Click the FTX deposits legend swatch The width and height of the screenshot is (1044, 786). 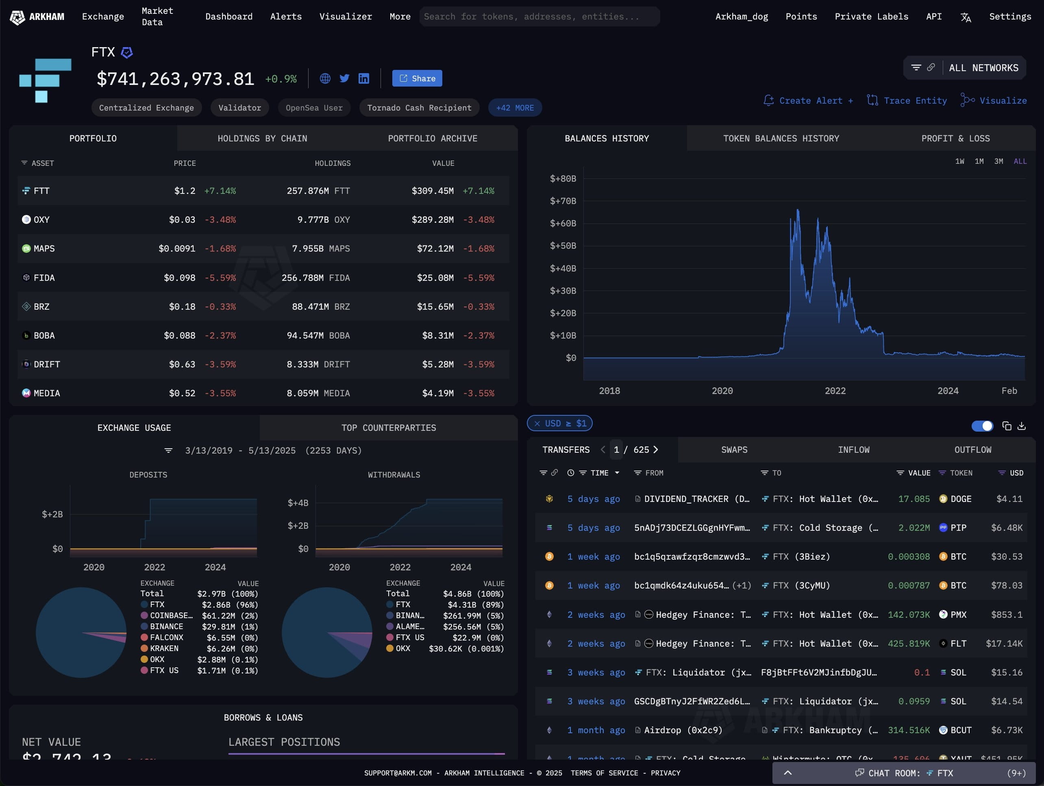pyautogui.click(x=144, y=604)
